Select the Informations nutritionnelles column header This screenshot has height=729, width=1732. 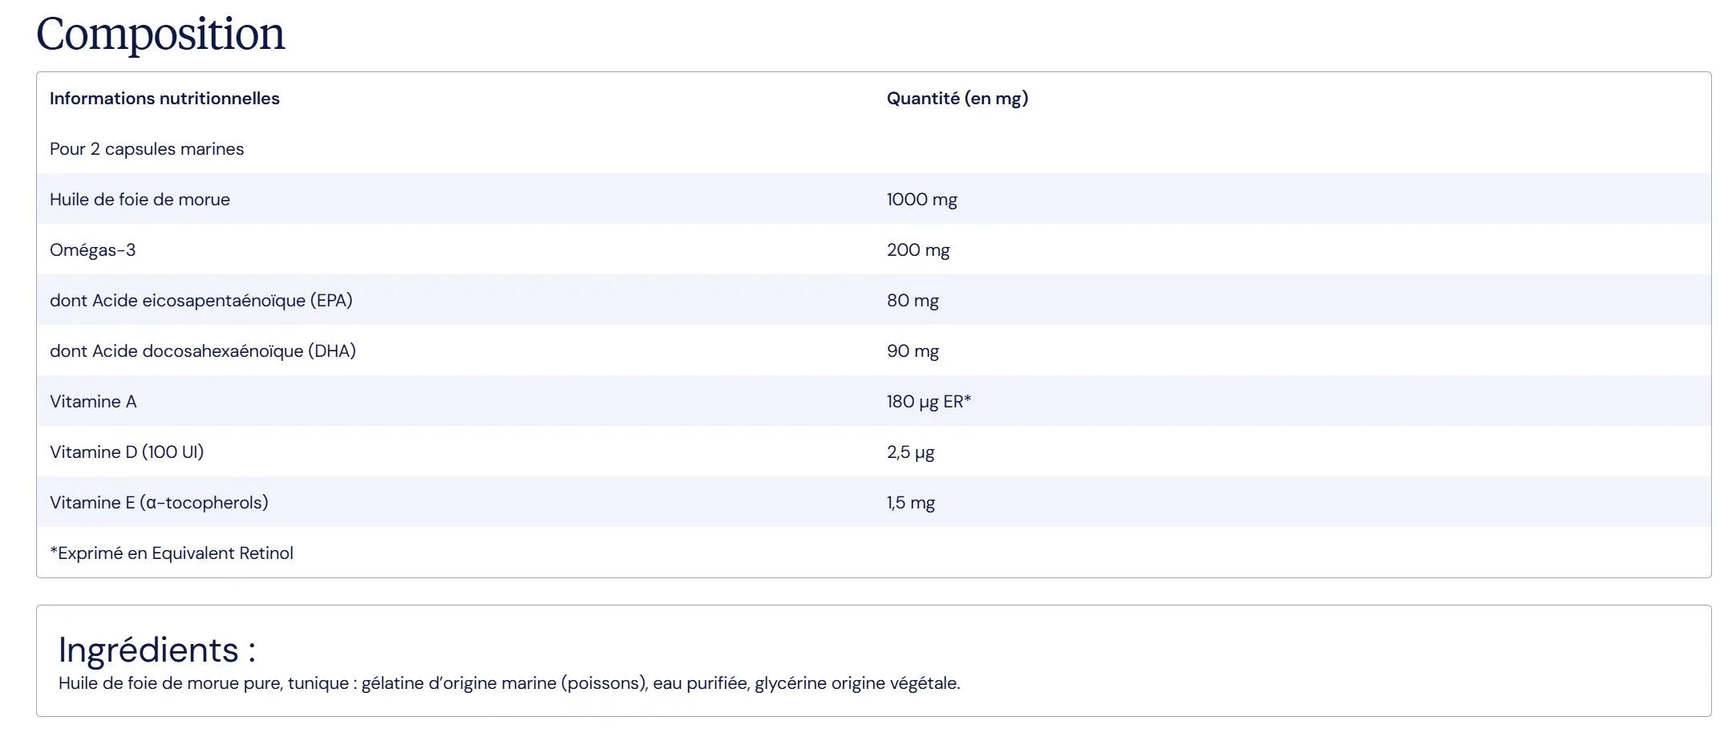[x=164, y=99]
